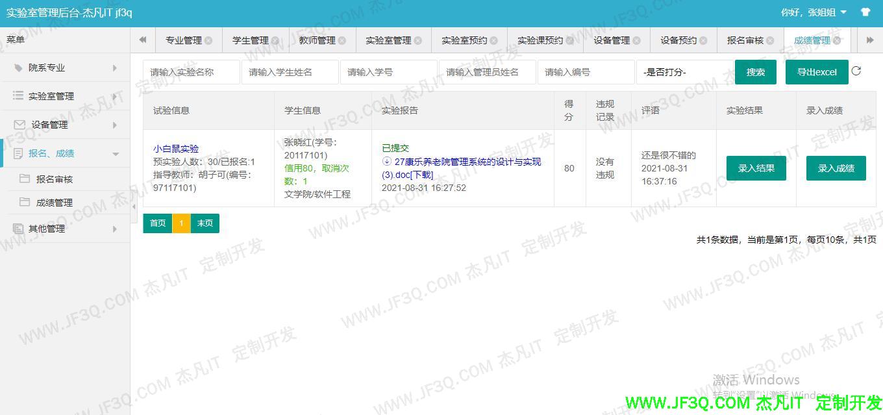Collapse the 报名、成绩 sidebar section

pos(116,154)
